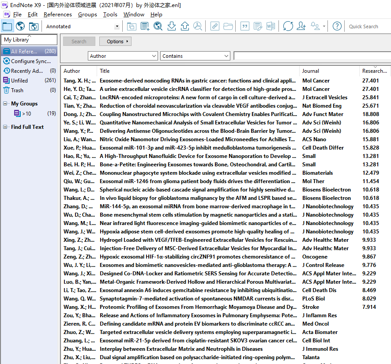
Task: Select the Talanta journal reference
Action: coord(226,357)
